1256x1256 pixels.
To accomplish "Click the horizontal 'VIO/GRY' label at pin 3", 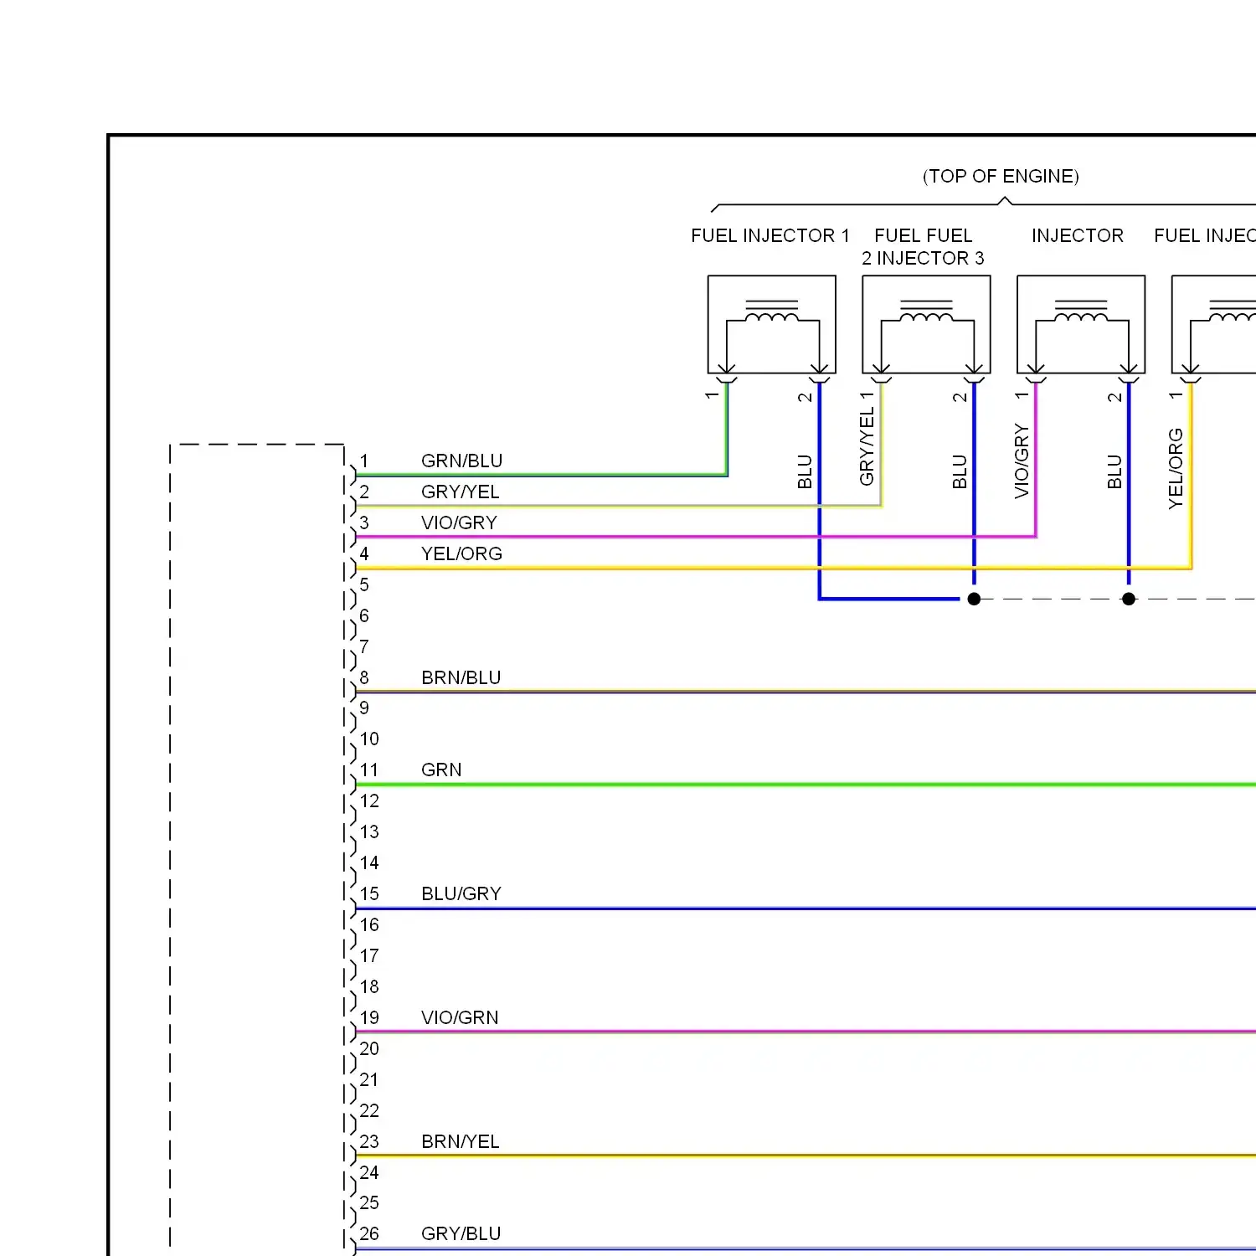I will pos(459,522).
